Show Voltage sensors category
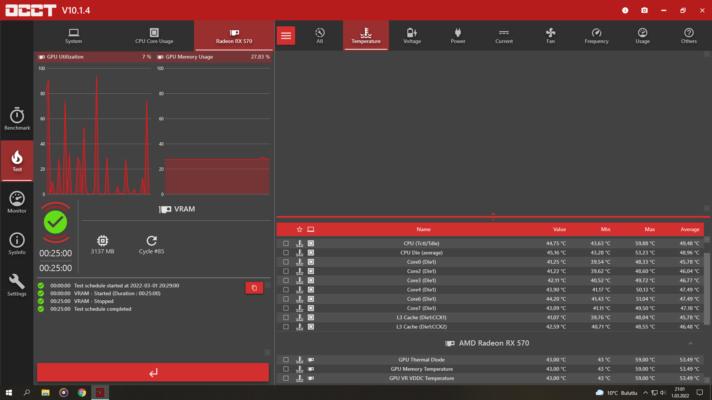The width and height of the screenshot is (712, 400). pyautogui.click(x=412, y=36)
